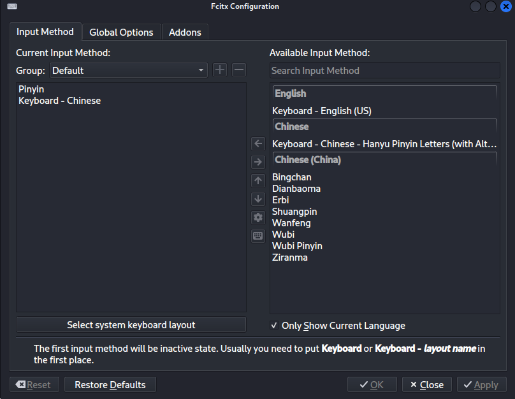The image size is (515, 399).
Task: Select Erbi input method
Action: [384, 200]
